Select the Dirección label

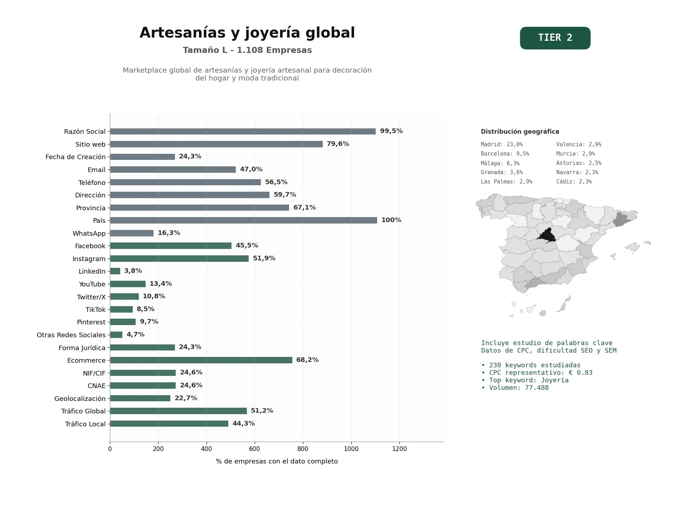[90, 195]
